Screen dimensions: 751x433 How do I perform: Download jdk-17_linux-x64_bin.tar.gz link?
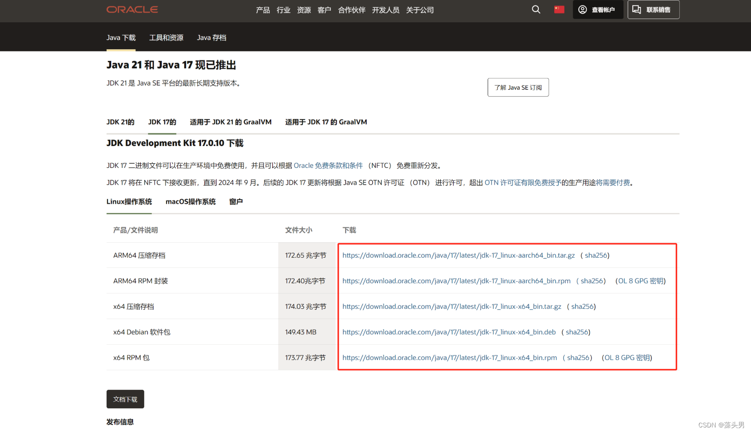click(x=452, y=306)
